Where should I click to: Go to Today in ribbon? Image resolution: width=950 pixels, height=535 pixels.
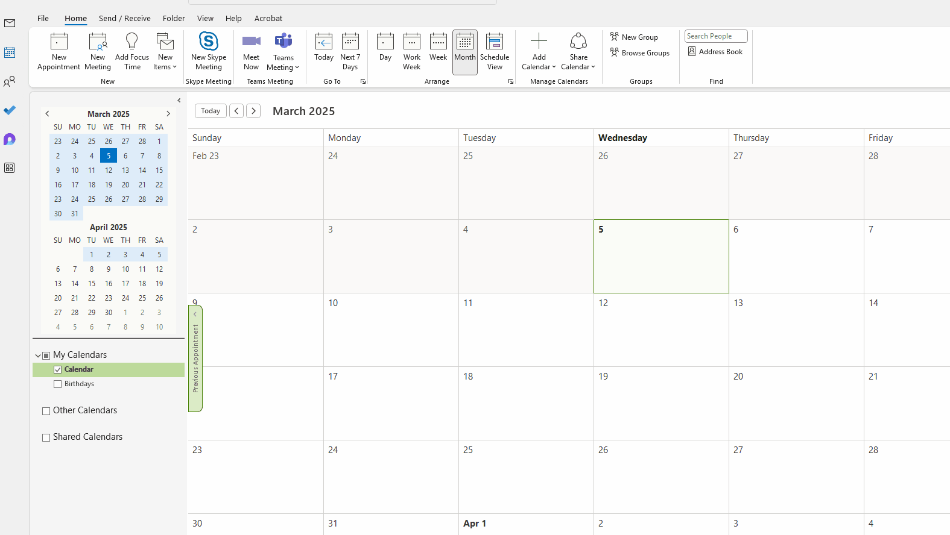click(324, 48)
